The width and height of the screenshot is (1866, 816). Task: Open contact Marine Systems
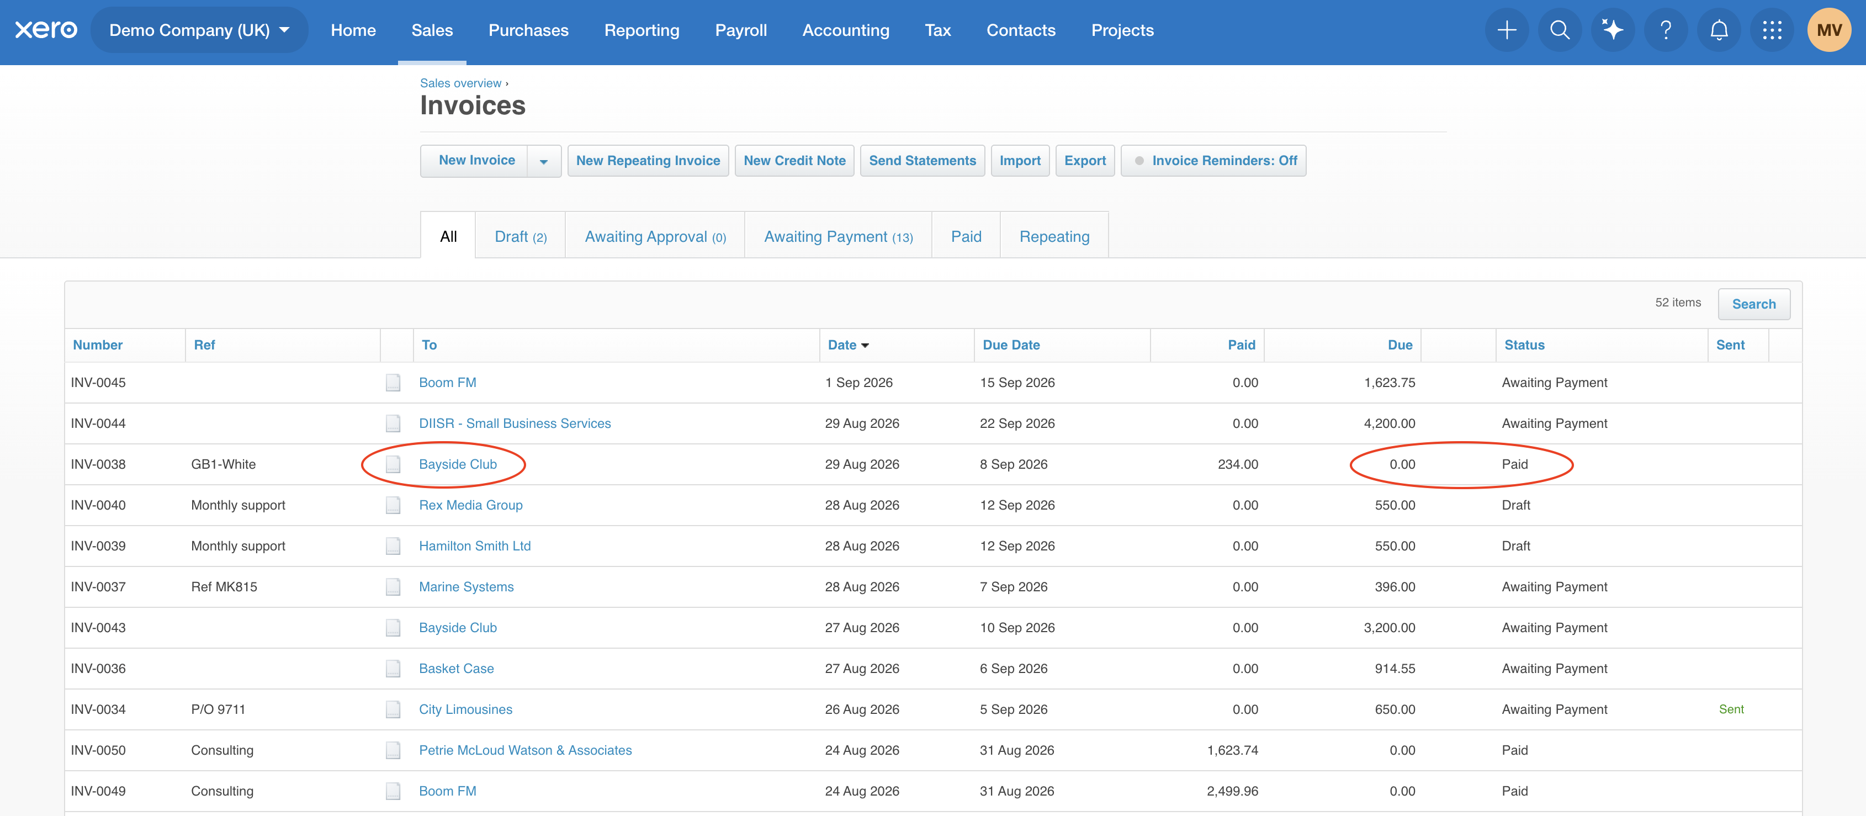click(x=466, y=587)
